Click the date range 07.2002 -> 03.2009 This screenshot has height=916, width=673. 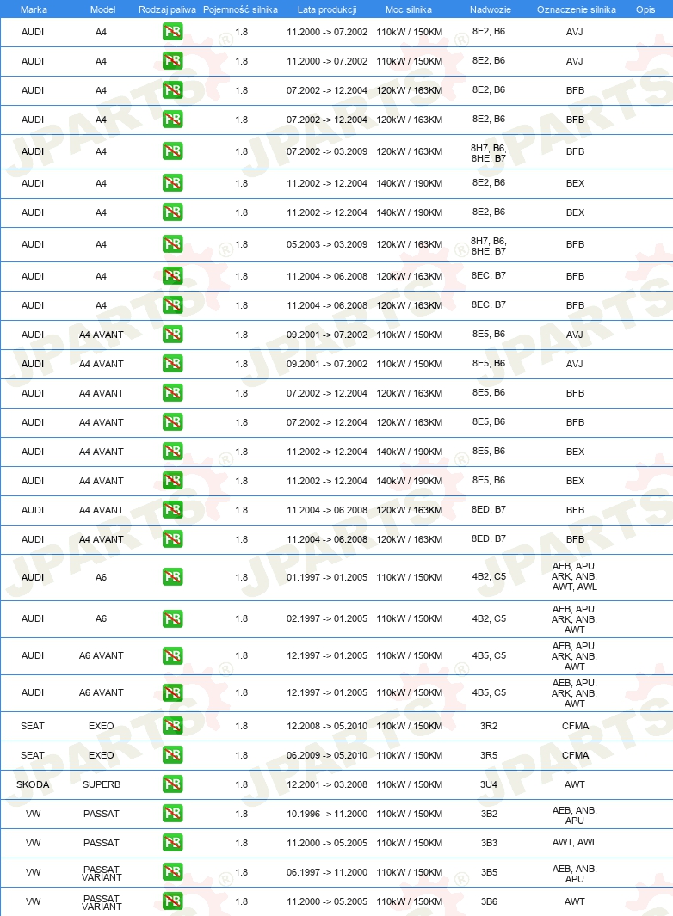(327, 151)
